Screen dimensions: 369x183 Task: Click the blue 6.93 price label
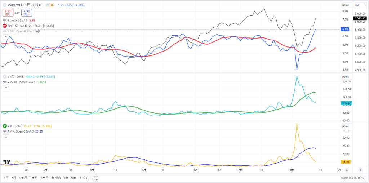(x=345, y=30)
